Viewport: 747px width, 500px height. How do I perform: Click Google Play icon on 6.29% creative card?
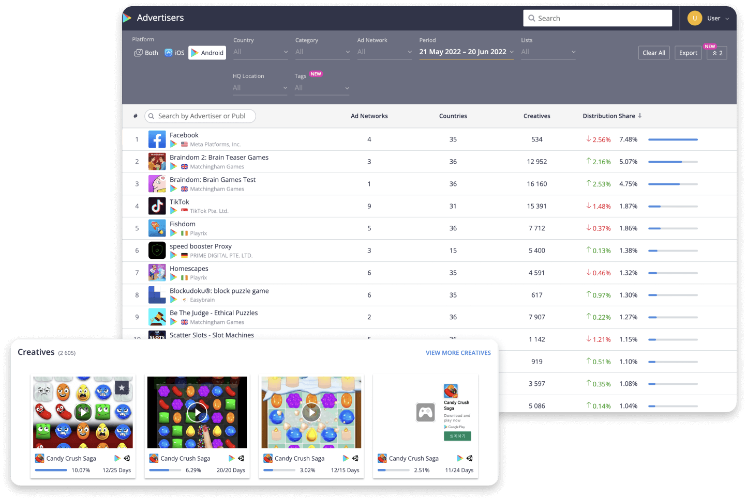click(231, 458)
